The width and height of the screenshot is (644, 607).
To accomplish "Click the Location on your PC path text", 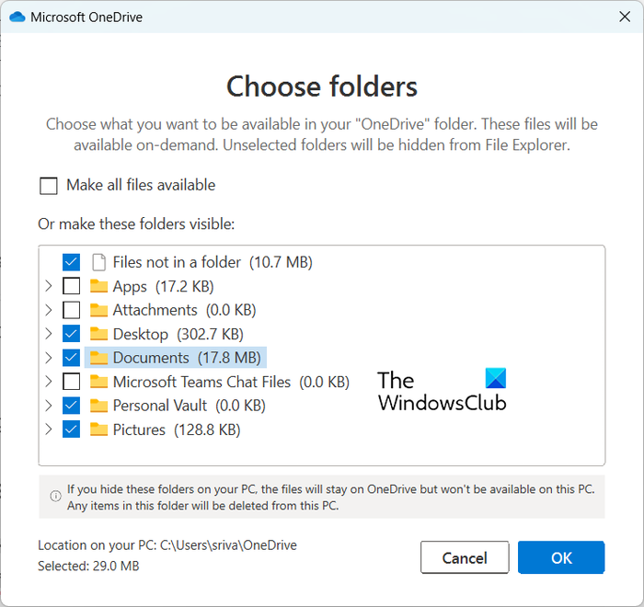I will (167, 545).
